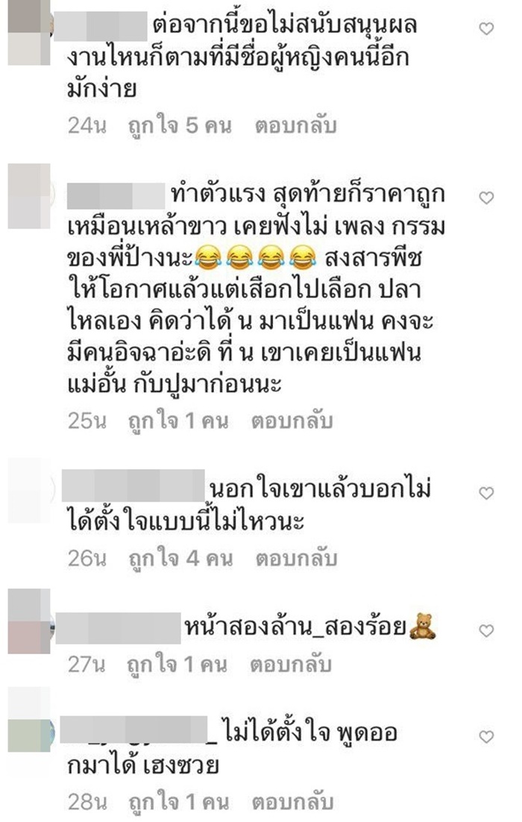Image resolution: width=522 pixels, height=822 pixels.
Task: Open the username on the นอกใจเขาแล้ว comment
Action: (x=133, y=486)
